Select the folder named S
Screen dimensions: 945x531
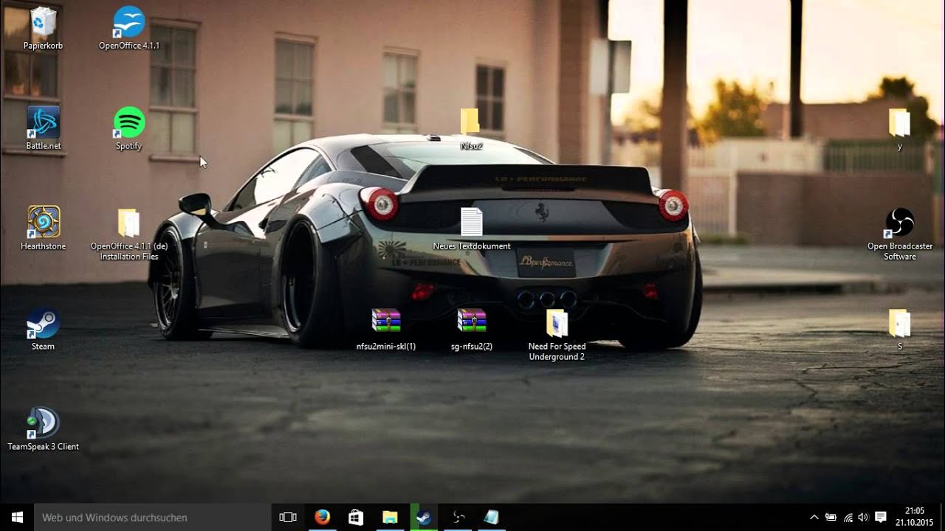point(899,329)
